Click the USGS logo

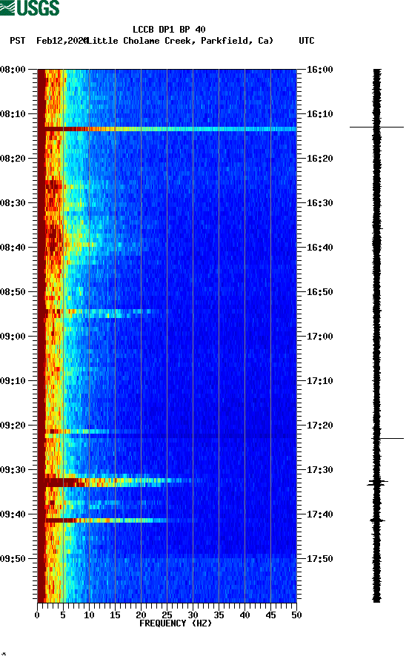point(30,7)
